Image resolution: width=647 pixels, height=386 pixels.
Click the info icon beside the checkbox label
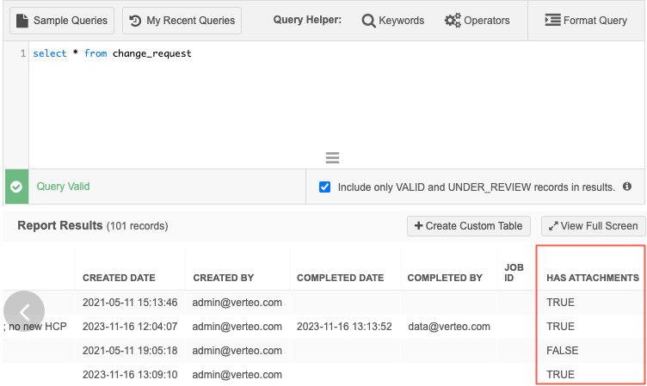click(x=627, y=187)
